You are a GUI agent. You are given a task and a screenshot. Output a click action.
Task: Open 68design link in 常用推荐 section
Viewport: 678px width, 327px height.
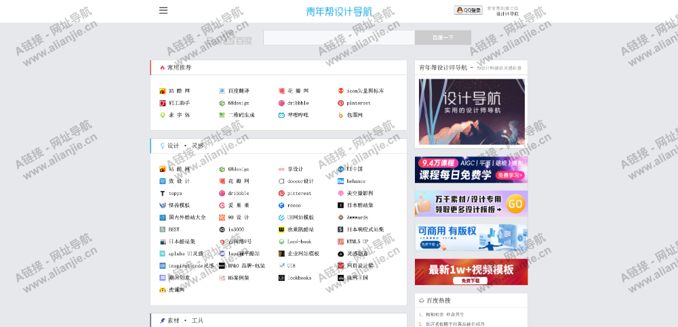click(238, 103)
